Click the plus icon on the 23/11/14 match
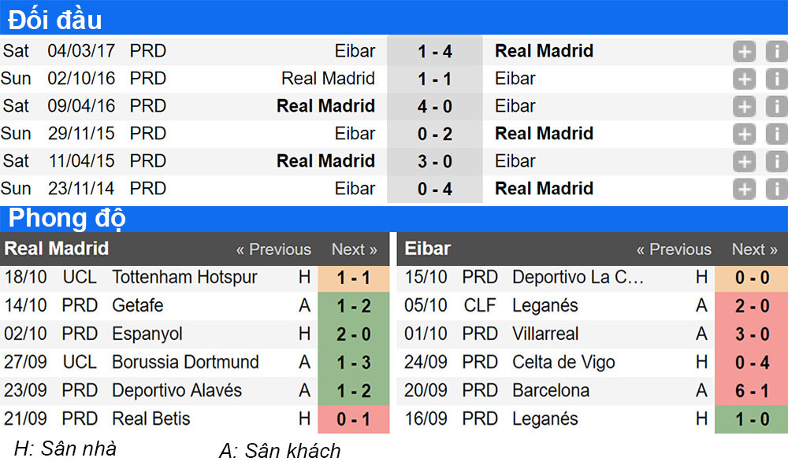This screenshot has height=465, width=788. point(744,190)
